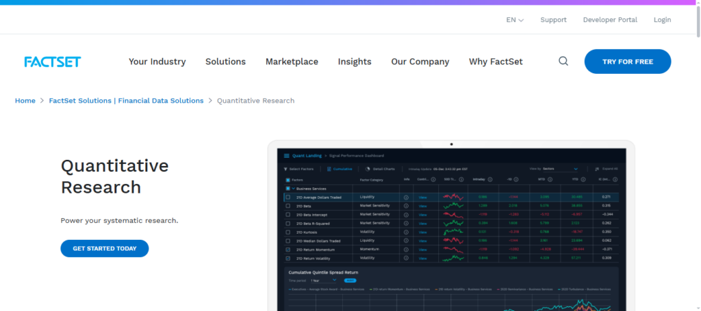Check the 21D Beta R-Squared checkbox
701x311 pixels.
[288, 223]
